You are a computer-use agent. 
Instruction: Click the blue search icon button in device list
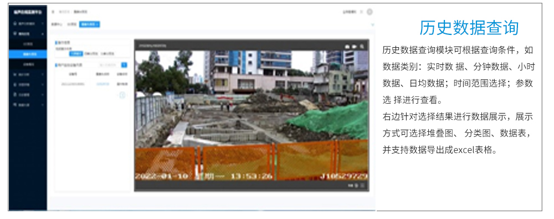[x=124, y=65]
